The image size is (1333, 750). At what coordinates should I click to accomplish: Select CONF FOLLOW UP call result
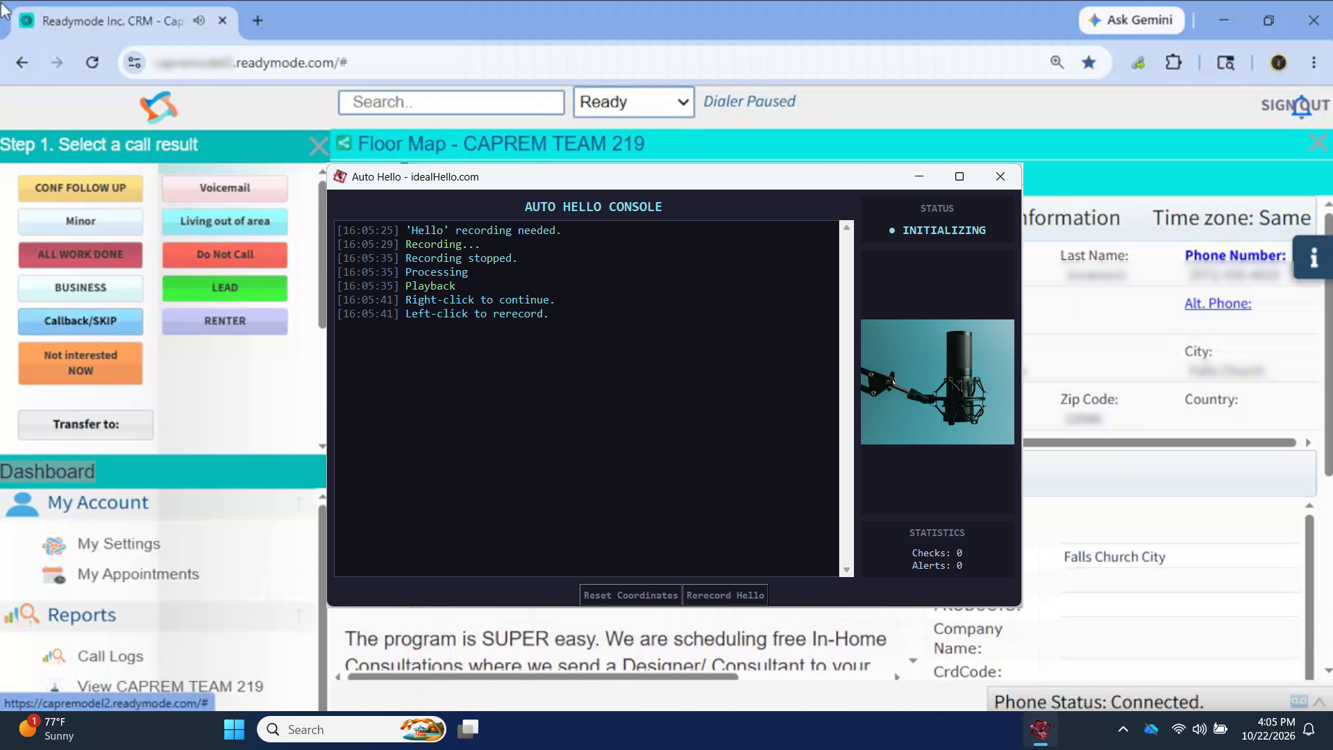[81, 188]
